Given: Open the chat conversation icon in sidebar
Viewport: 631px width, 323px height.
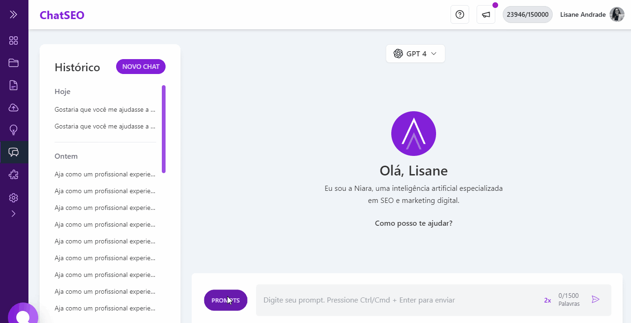Looking at the screenshot, I should point(14,152).
